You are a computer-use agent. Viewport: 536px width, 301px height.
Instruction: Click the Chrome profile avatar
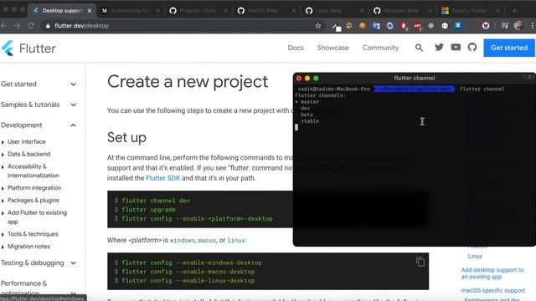pos(518,26)
